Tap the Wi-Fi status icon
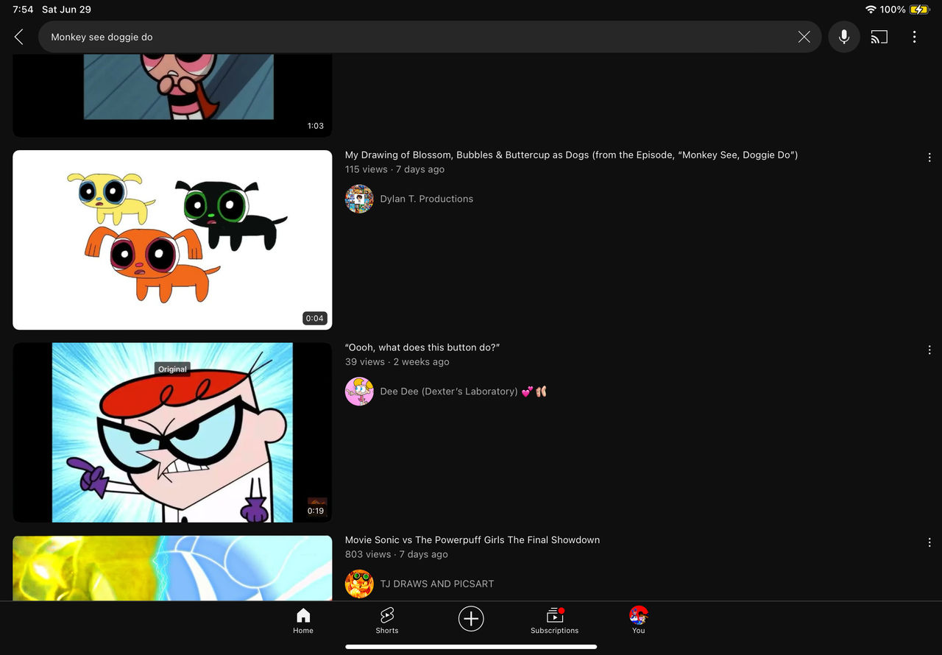Viewport: 942px width, 655px height. pos(871,10)
